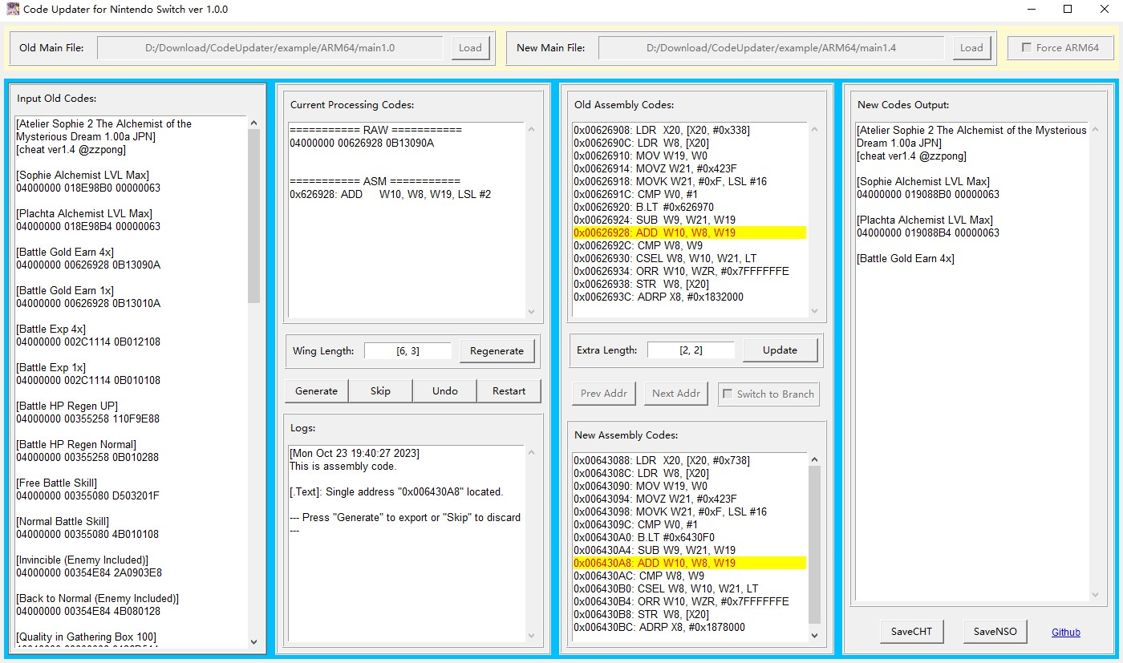Select the [Battle HP Regen UP] line
The height and width of the screenshot is (663, 1123).
coord(67,406)
